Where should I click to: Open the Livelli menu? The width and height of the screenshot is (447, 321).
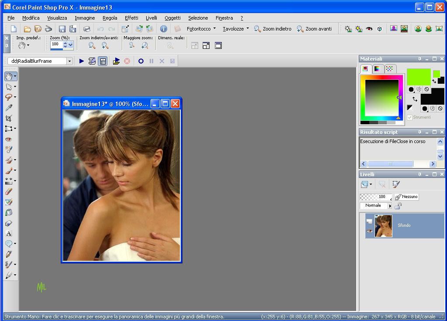click(x=151, y=18)
